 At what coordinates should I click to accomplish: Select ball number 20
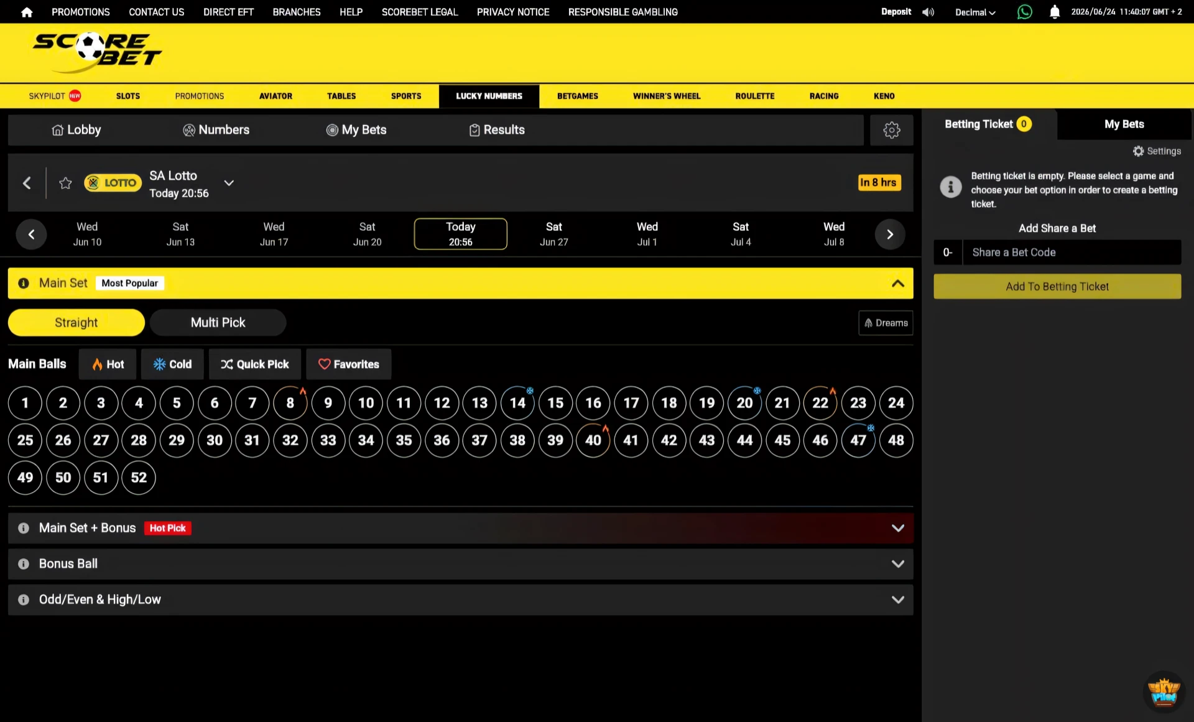click(744, 403)
